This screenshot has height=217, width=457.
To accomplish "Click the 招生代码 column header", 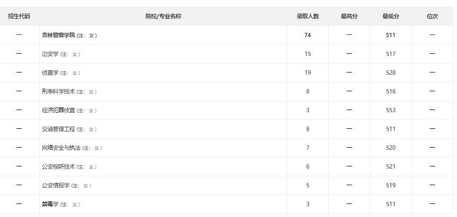I will click(x=19, y=17).
